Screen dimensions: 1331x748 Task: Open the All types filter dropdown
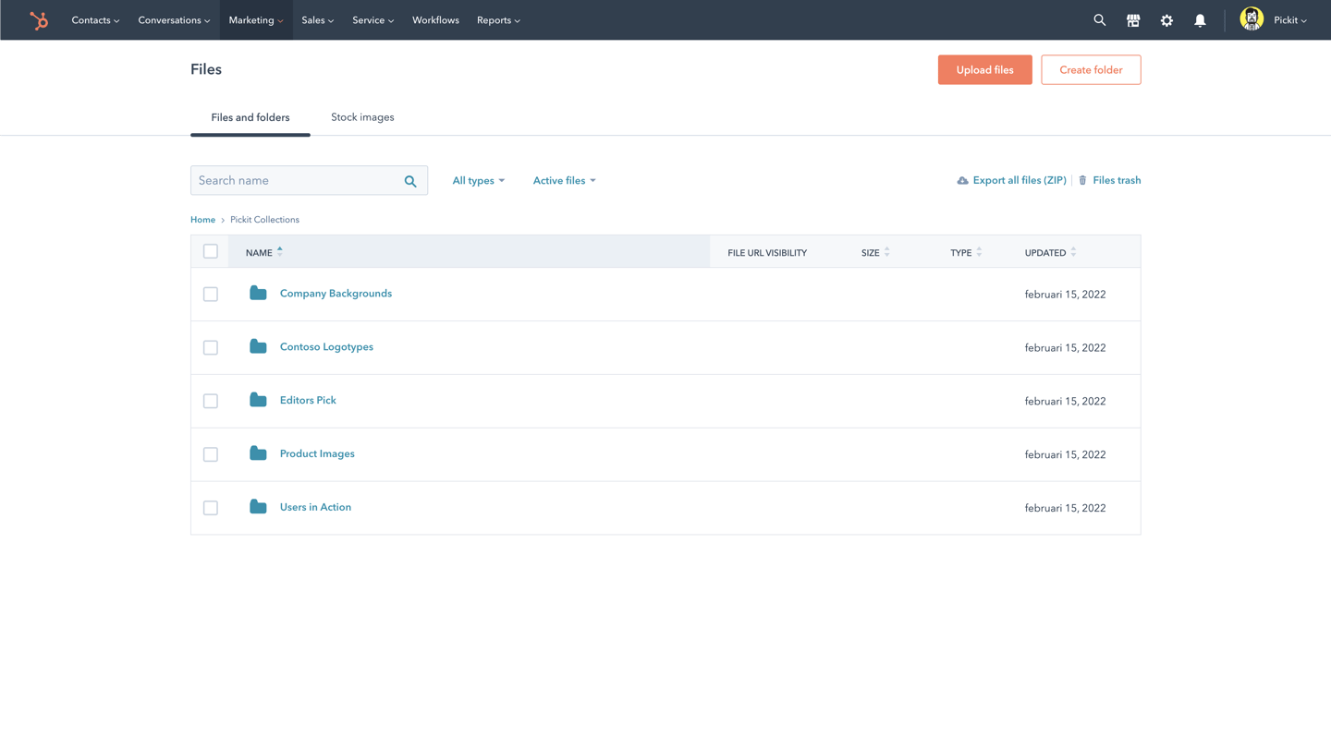(x=479, y=181)
